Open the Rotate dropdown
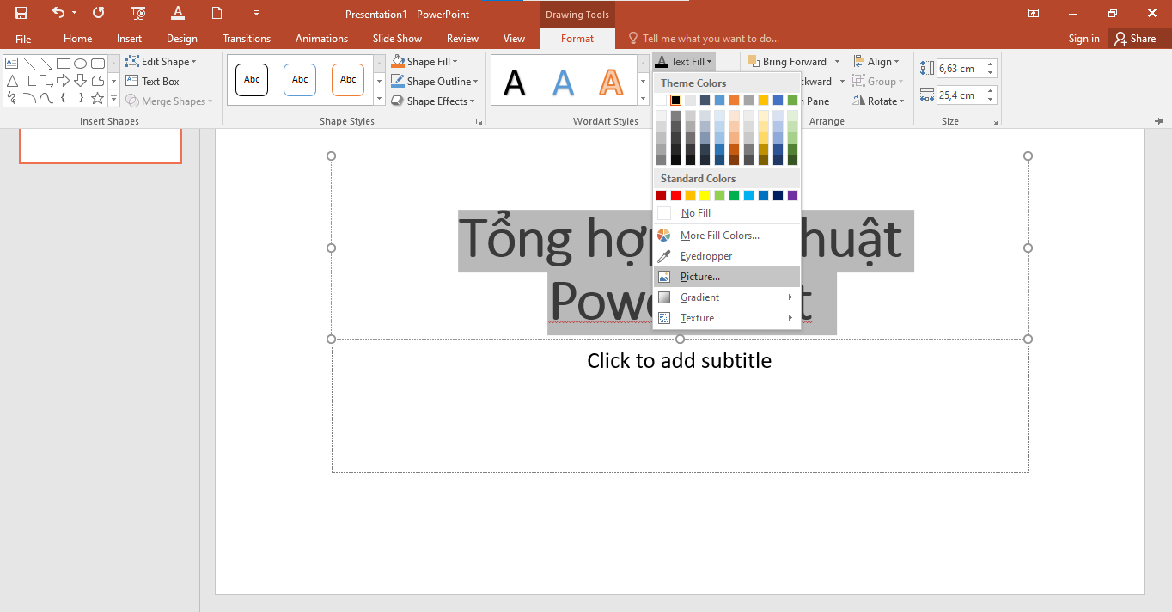1172x612 pixels. coord(878,101)
